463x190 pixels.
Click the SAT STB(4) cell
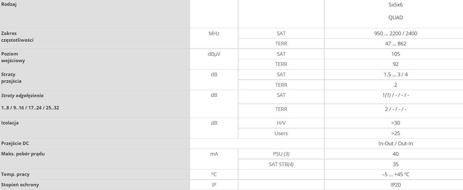[x=281, y=164]
